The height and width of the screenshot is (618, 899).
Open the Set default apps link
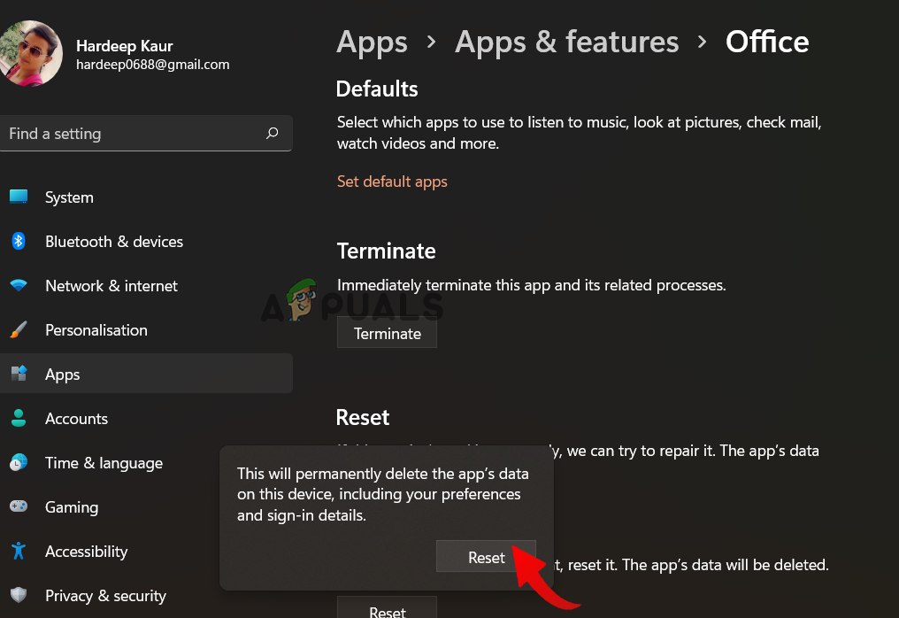point(392,182)
